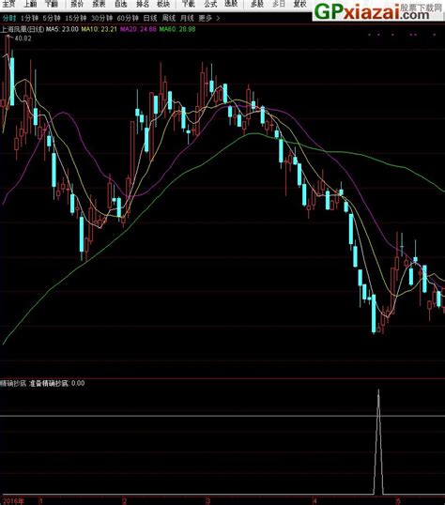Switch to 多股 multi-stock view
The width and height of the screenshot is (445, 505).
[257, 4]
